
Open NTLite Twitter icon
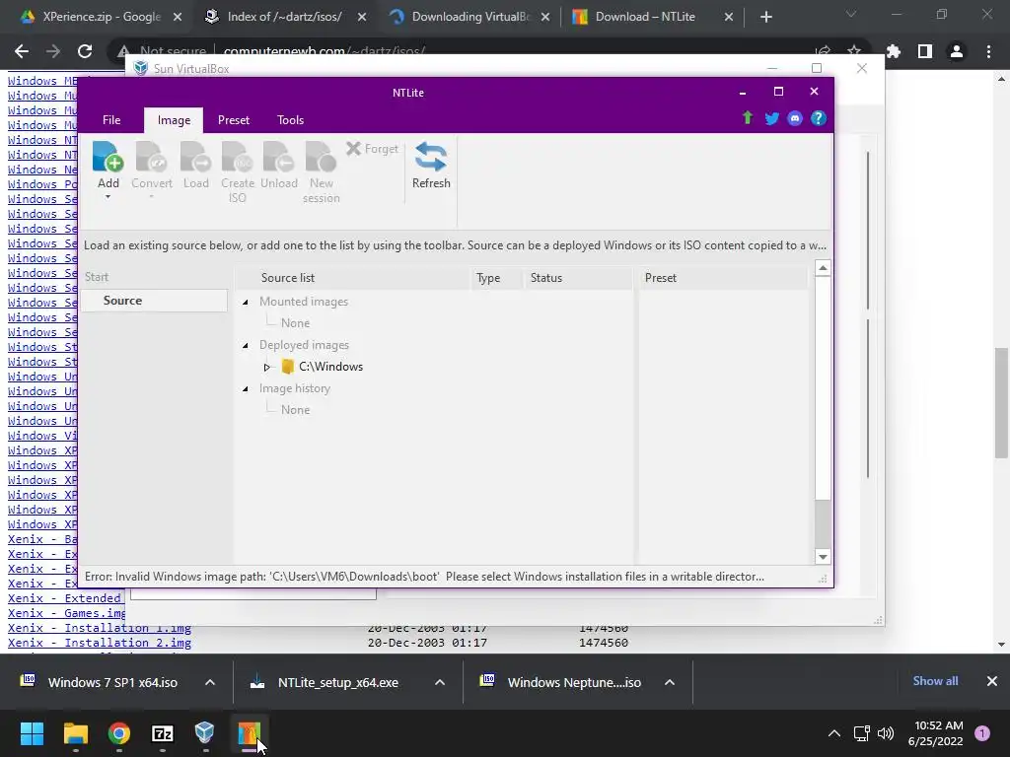pos(771,118)
